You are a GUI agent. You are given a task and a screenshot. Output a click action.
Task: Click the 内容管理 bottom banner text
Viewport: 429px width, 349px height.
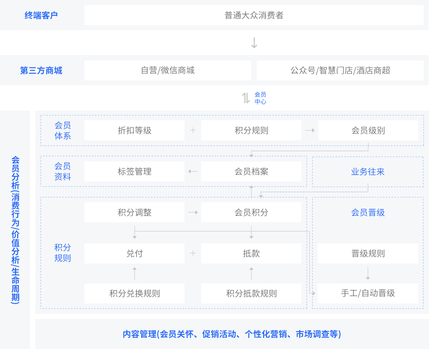232,334
